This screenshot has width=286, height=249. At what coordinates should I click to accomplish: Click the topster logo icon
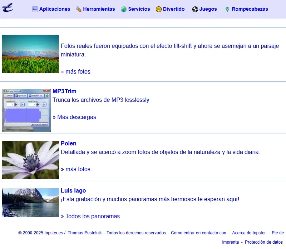point(8,8)
